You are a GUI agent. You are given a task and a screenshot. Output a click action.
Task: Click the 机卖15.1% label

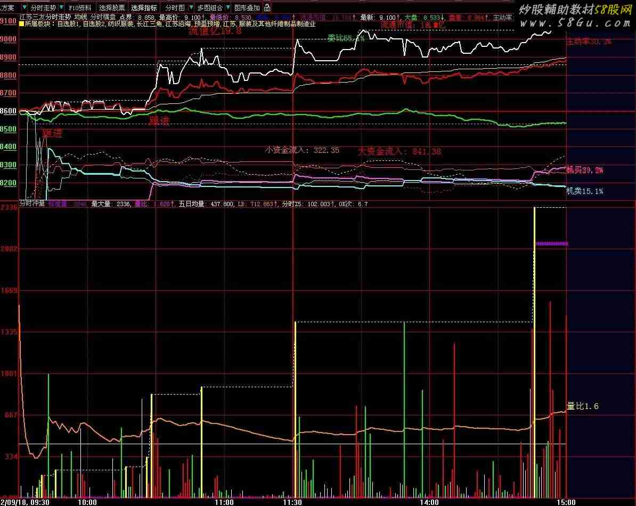pos(584,191)
